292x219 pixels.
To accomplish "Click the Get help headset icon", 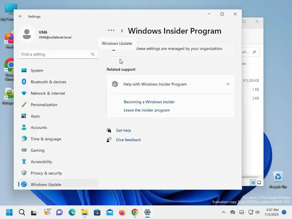I will [x=109, y=130].
